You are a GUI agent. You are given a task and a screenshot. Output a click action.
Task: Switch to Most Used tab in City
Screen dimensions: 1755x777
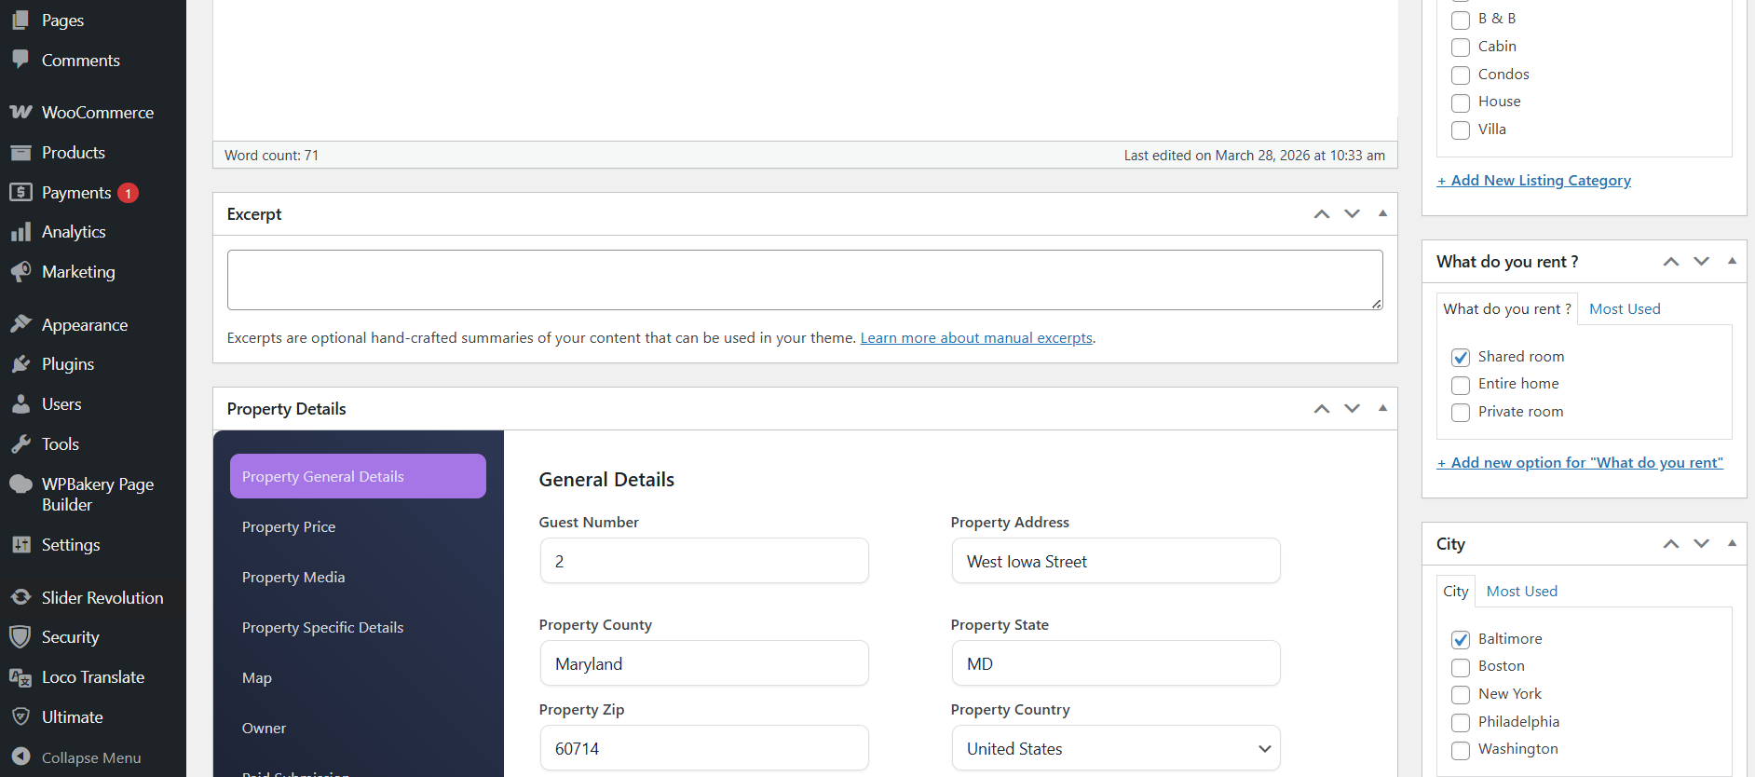click(1521, 592)
